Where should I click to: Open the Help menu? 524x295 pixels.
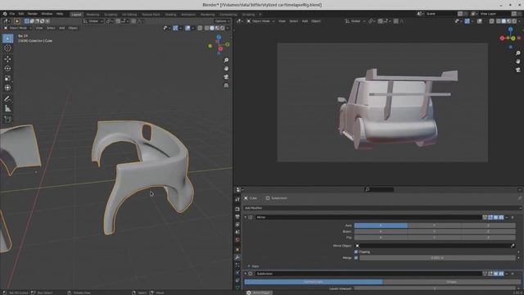click(x=60, y=14)
